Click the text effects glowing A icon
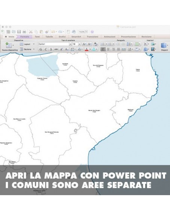Viewport: 170px width, 220px height. tap(94, 49)
